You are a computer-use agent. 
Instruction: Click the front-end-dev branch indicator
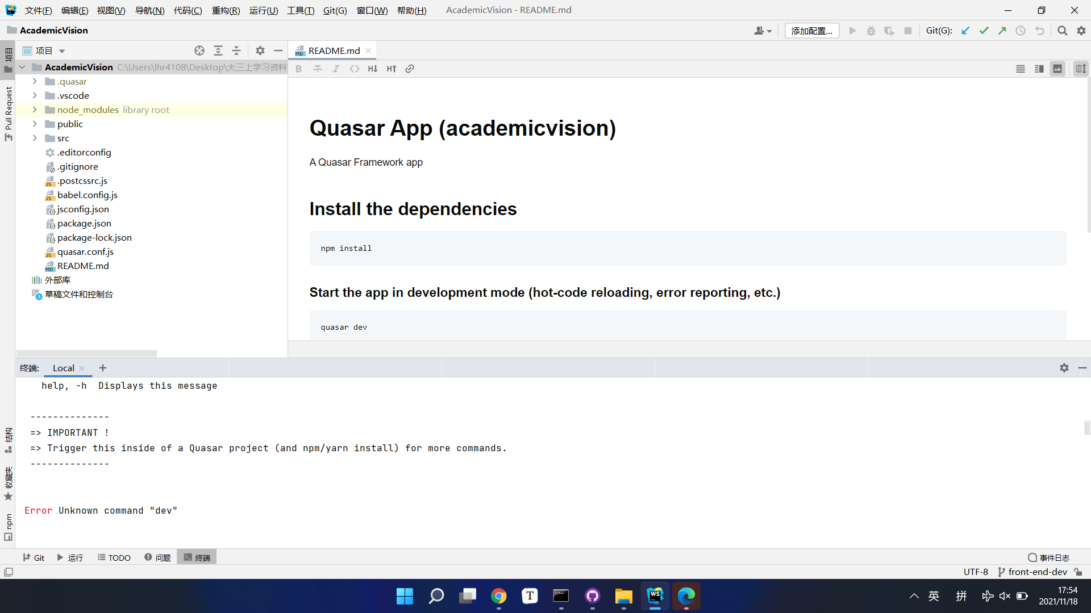[1038, 572]
